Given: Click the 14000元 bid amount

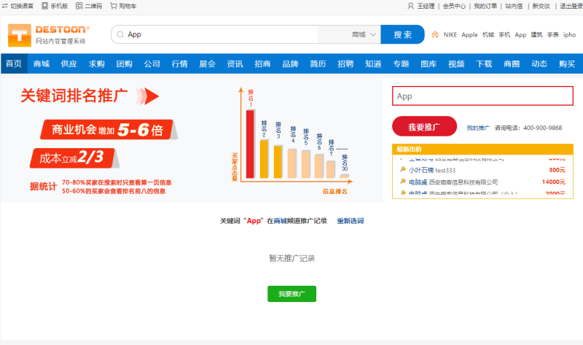Looking at the screenshot, I should pyautogui.click(x=553, y=182).
